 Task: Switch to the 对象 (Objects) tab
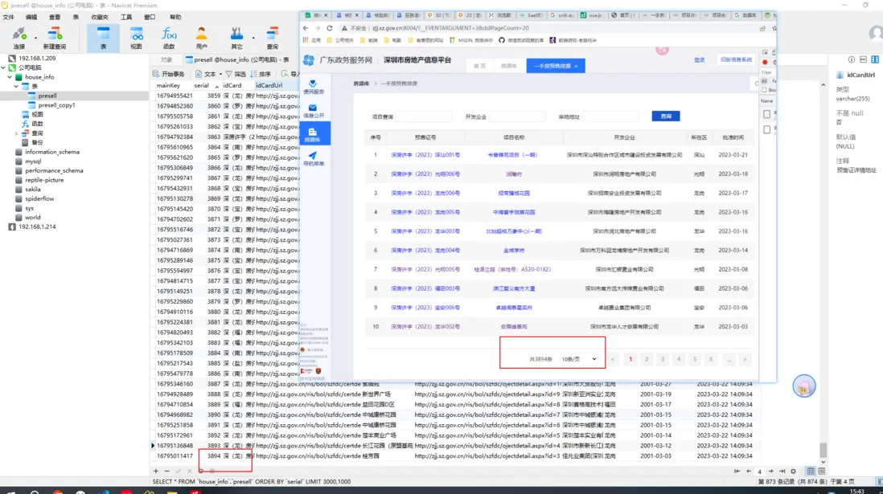click(166, 59)
